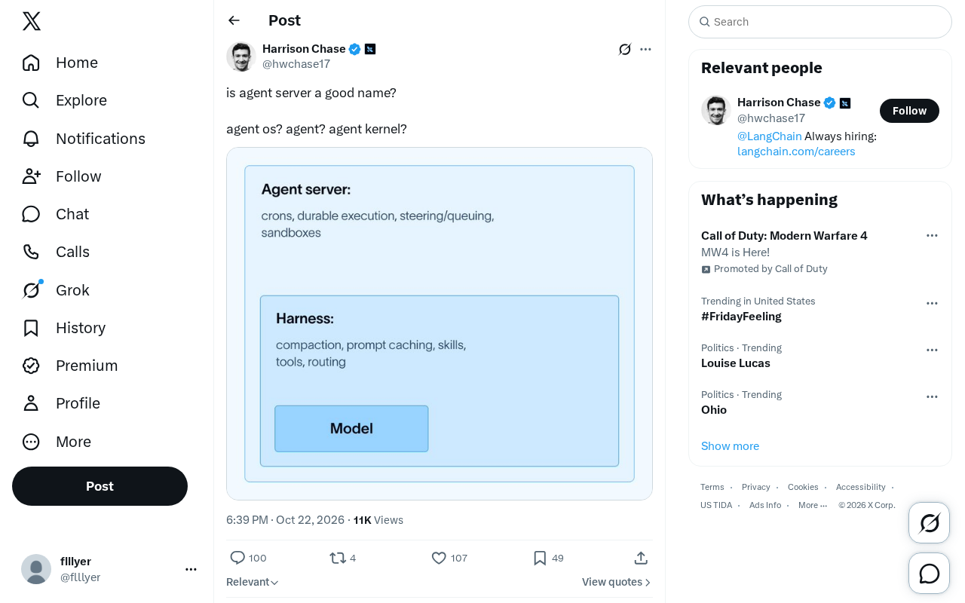Click the Grok icon on the post header

(x=625, y=49)
